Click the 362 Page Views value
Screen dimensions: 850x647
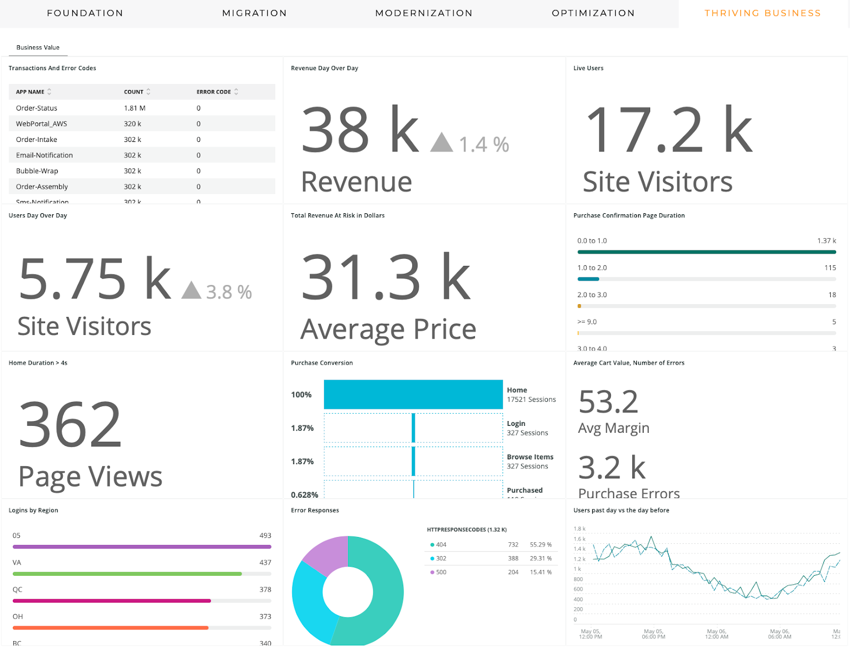(x=70, y=424)
